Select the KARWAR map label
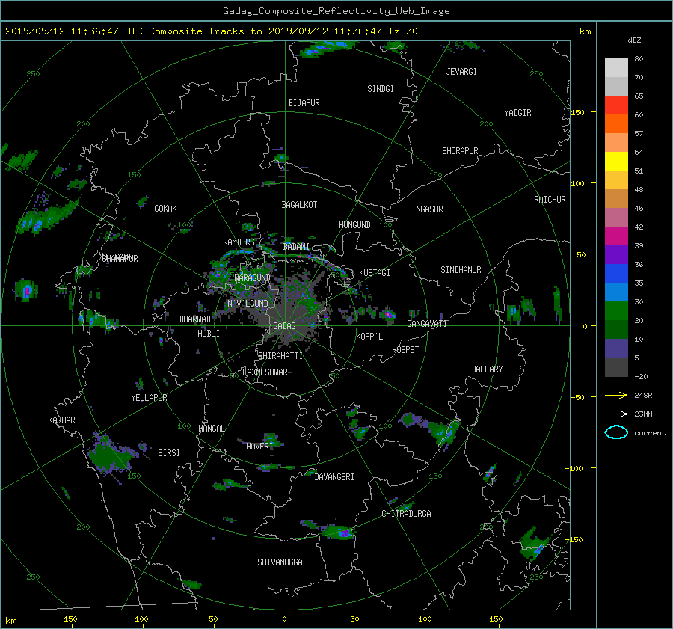The width and height of the screenshot is (673, 629). pyautogui.click(x=61, y=420)
